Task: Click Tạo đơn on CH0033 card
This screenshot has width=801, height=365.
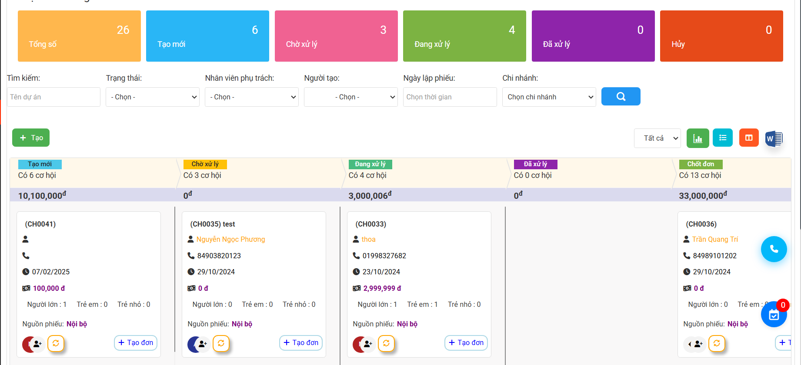Action: click(x=466, y=343)
